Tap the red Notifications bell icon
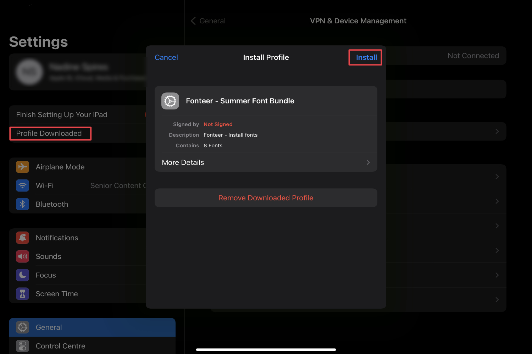Screen dimensions: 532x354 [22, 238]
